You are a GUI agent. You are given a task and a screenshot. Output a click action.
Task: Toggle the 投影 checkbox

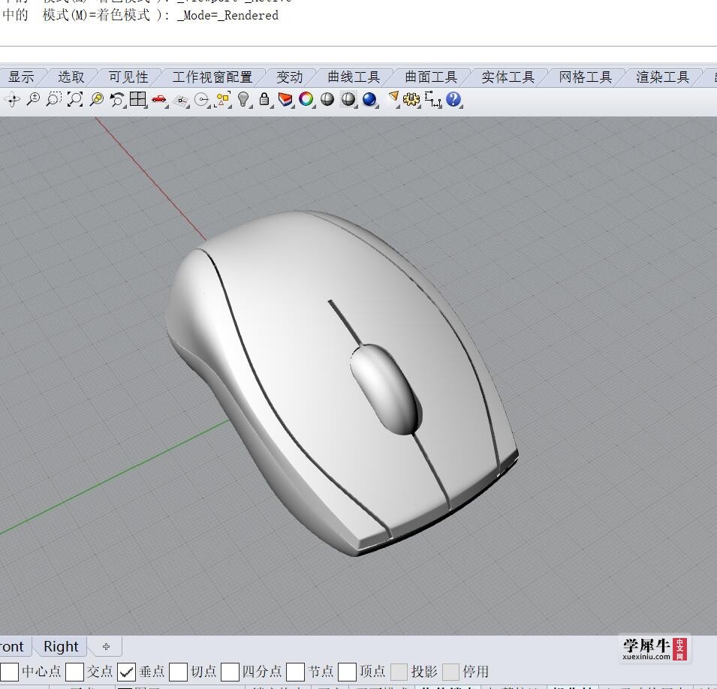click(399, 672)
